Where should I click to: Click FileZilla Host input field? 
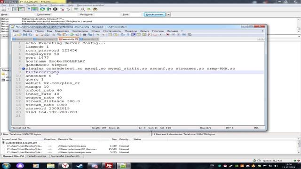(22, 15)
